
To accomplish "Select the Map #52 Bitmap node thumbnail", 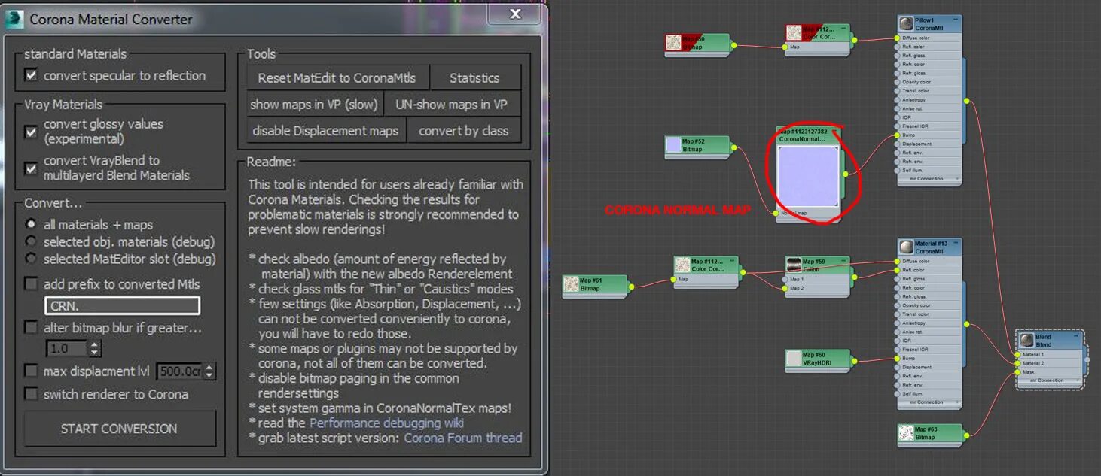I will [x=673, y=145].
